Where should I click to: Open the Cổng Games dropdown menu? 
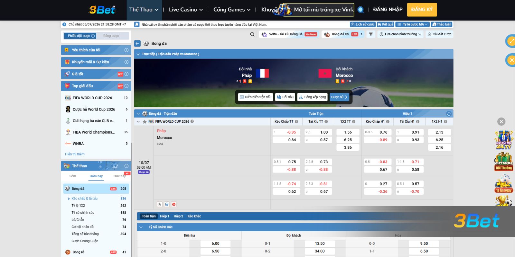(x=232, y=10)
